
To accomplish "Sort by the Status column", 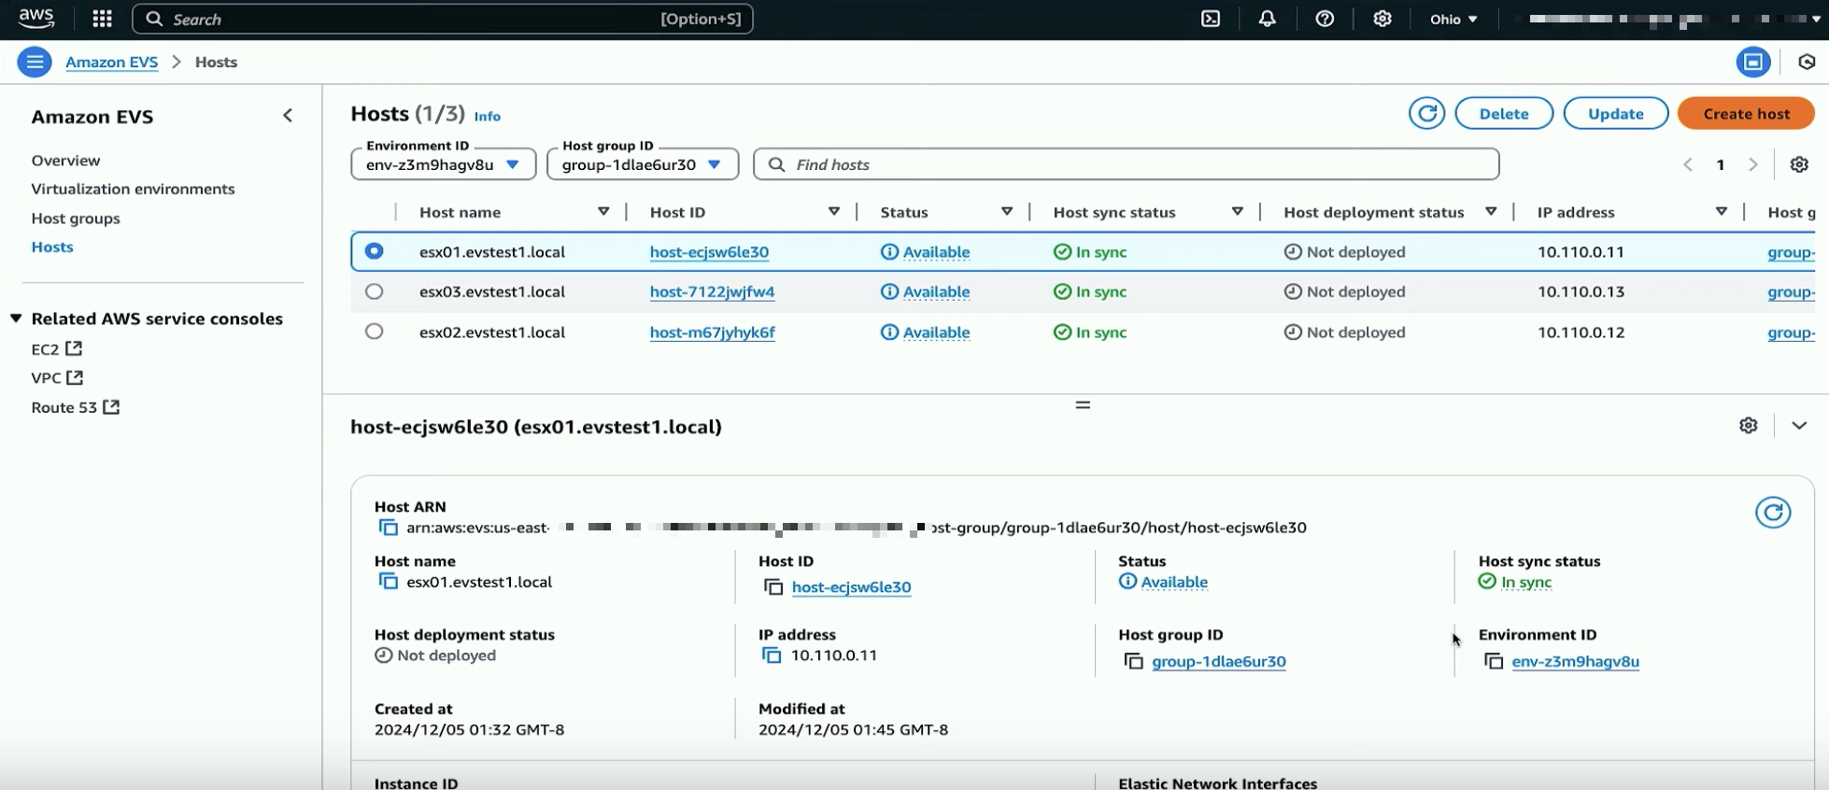I will coord(1007,212).
